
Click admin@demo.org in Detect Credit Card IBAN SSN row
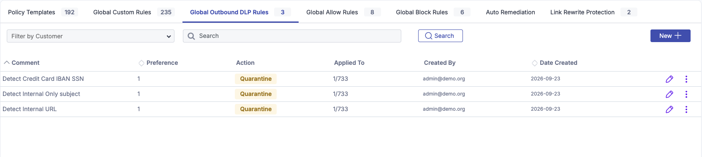click(x=444, y=79)
